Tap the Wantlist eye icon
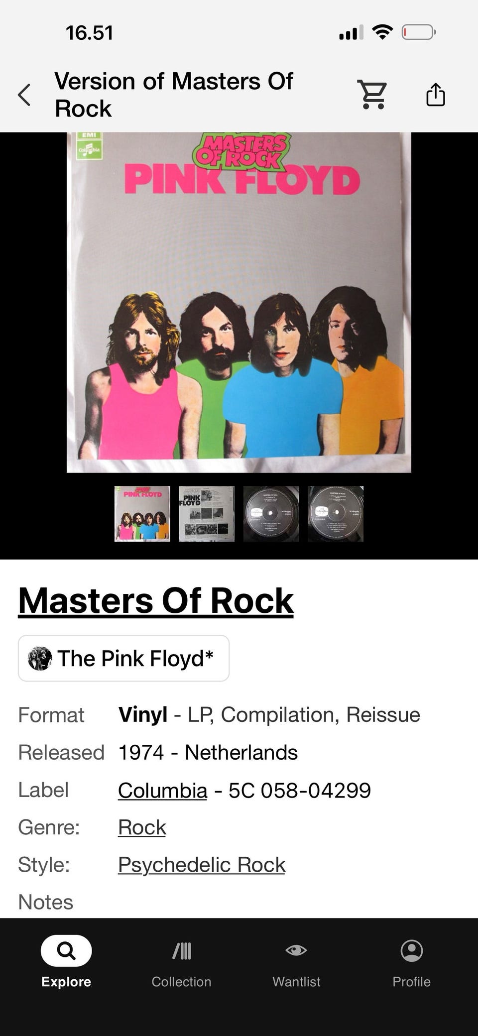This screenshot has height=1036, width=478. pyautogui.click(x=296, y=950)
